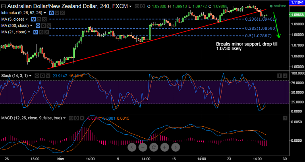Click the '23' date on time axis

[230, 158]
